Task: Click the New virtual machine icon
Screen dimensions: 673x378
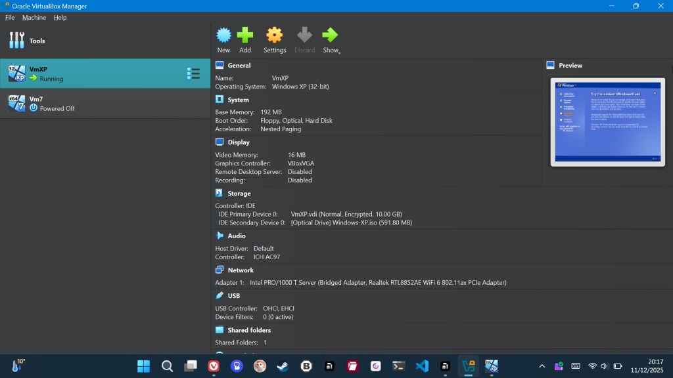Action: tap(223, 35)
